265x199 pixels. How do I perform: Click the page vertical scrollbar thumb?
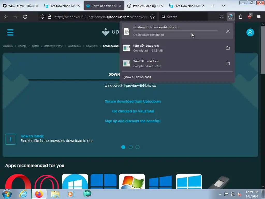coord(262,50)
